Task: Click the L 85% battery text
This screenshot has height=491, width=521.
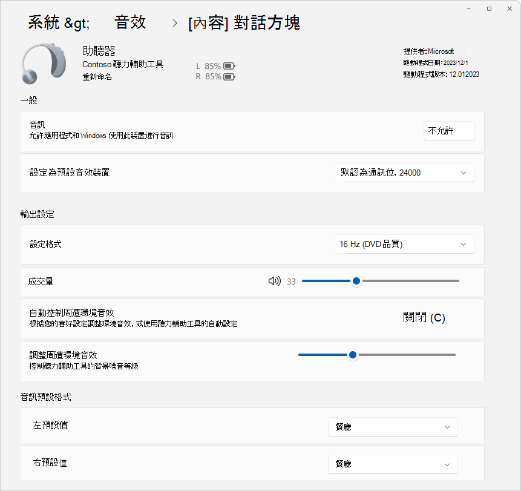Action: coord(208,66)
